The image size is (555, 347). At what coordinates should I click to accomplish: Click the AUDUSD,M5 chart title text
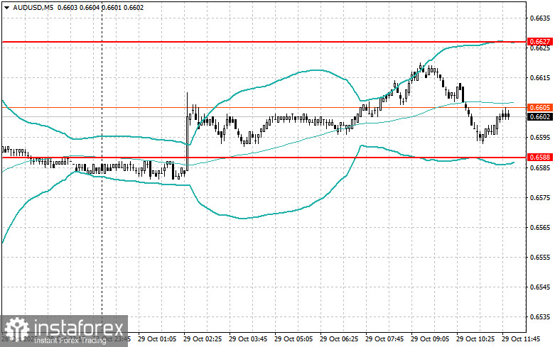click(33, 7)
